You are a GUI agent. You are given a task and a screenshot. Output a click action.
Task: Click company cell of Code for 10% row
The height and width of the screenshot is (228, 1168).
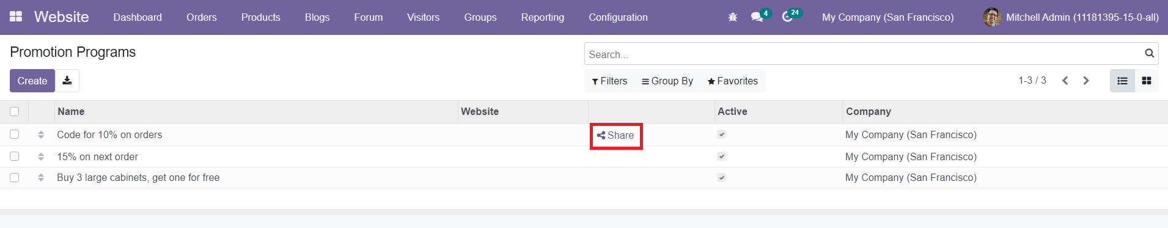pyautogui.click(x=911, y=134)
